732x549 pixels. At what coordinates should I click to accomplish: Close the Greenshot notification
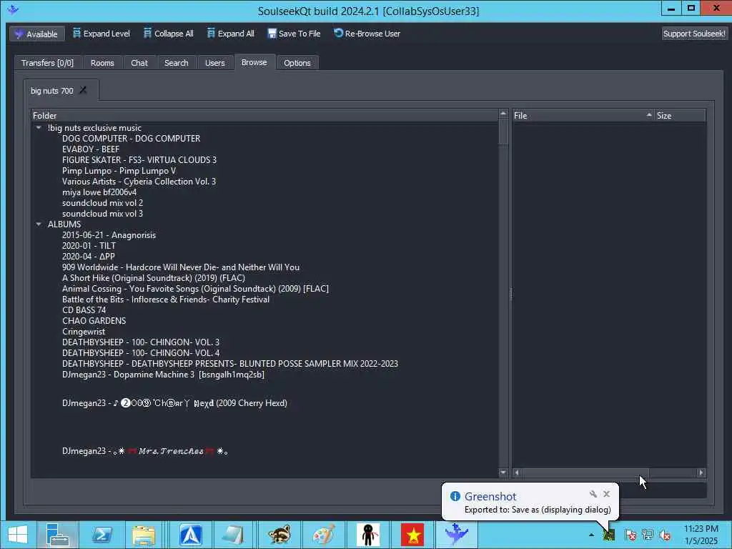pyautogui.click(x=606, y=494)
